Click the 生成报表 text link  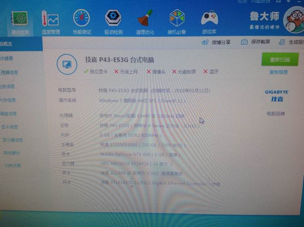tap(296, 42)
